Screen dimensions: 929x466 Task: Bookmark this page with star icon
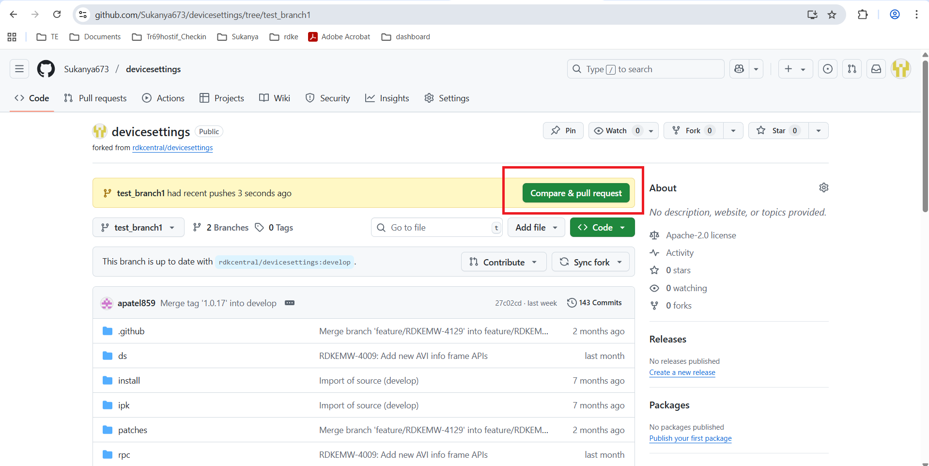[832, 15]
